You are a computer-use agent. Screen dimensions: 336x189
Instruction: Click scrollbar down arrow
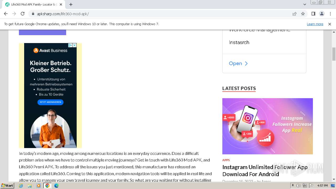334,180
